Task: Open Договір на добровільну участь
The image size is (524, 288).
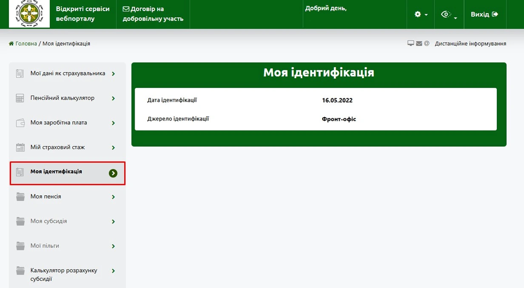Action: click(152, 14)
